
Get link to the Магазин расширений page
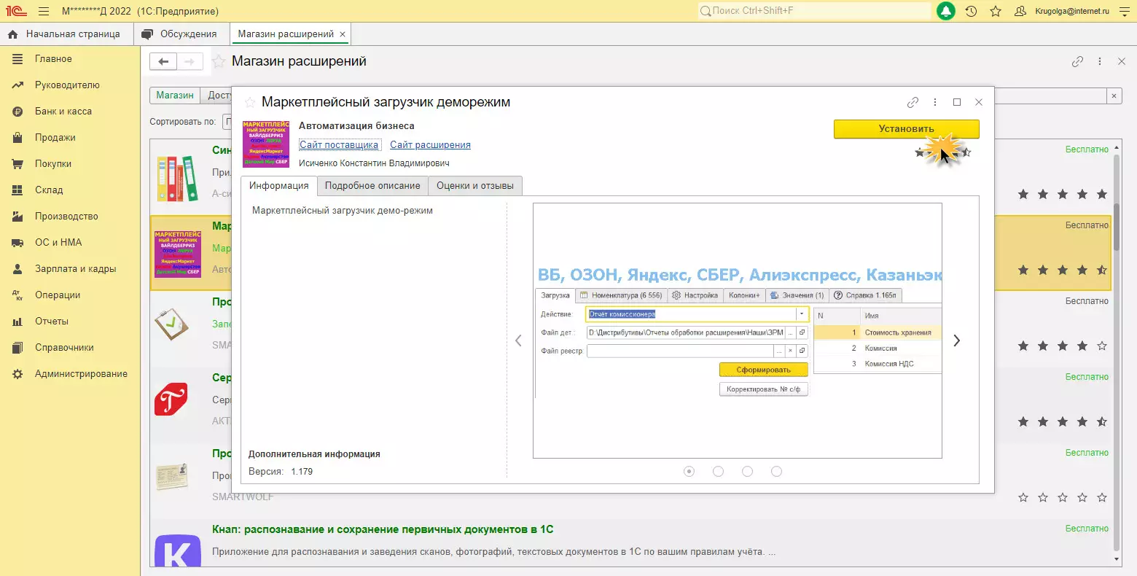tap(1077, 62)
